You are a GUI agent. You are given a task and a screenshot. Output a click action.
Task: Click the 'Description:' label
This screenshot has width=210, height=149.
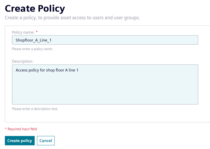[x=23, y=61]
